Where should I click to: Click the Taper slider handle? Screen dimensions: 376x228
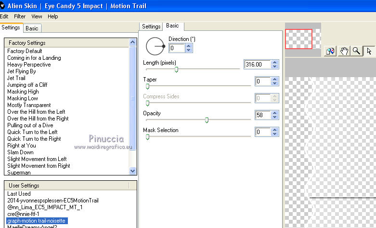[x=148, y=86]
